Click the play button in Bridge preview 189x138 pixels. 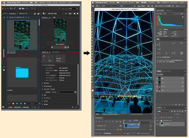(52, 47)
